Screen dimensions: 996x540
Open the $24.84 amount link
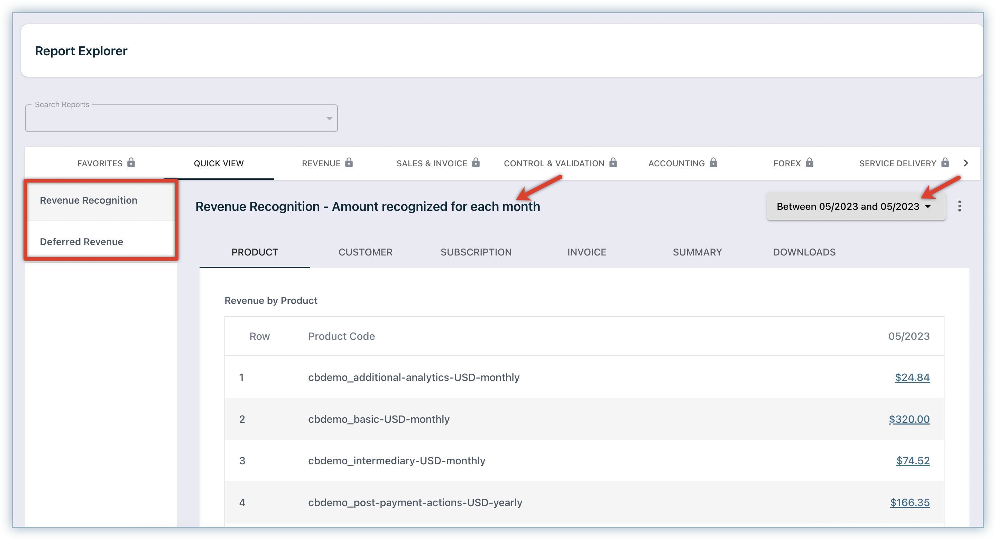point(912,377)
